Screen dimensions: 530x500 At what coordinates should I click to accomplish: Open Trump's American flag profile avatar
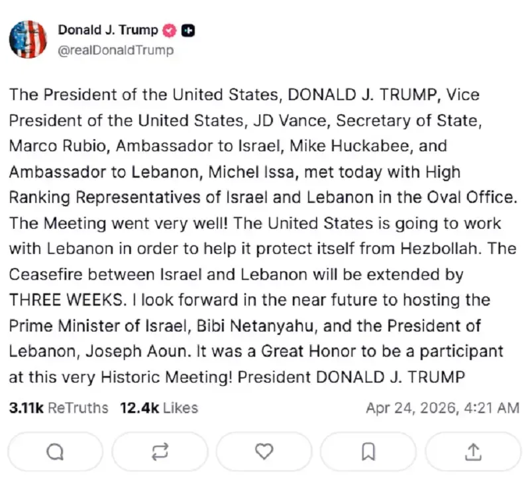[28, 40]
